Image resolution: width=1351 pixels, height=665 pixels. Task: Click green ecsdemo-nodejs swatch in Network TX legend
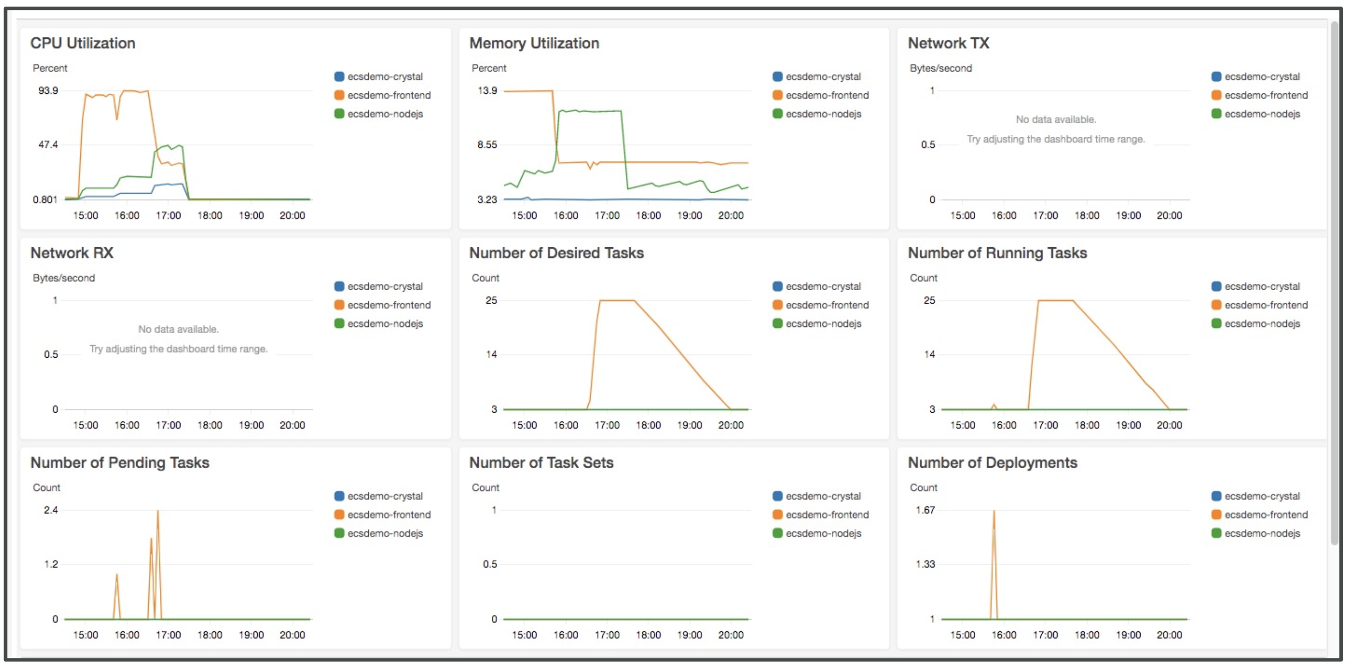point(1216,114)
